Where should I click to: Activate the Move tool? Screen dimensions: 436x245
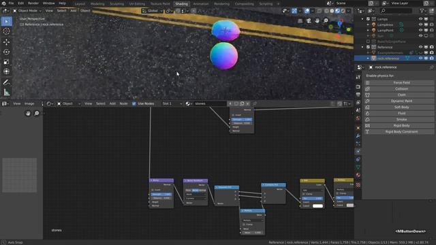coord(6,42)
